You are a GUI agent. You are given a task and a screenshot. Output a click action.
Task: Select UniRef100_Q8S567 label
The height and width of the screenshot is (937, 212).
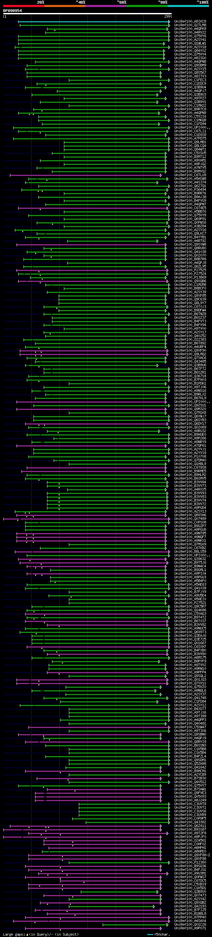tap(190, 73)
